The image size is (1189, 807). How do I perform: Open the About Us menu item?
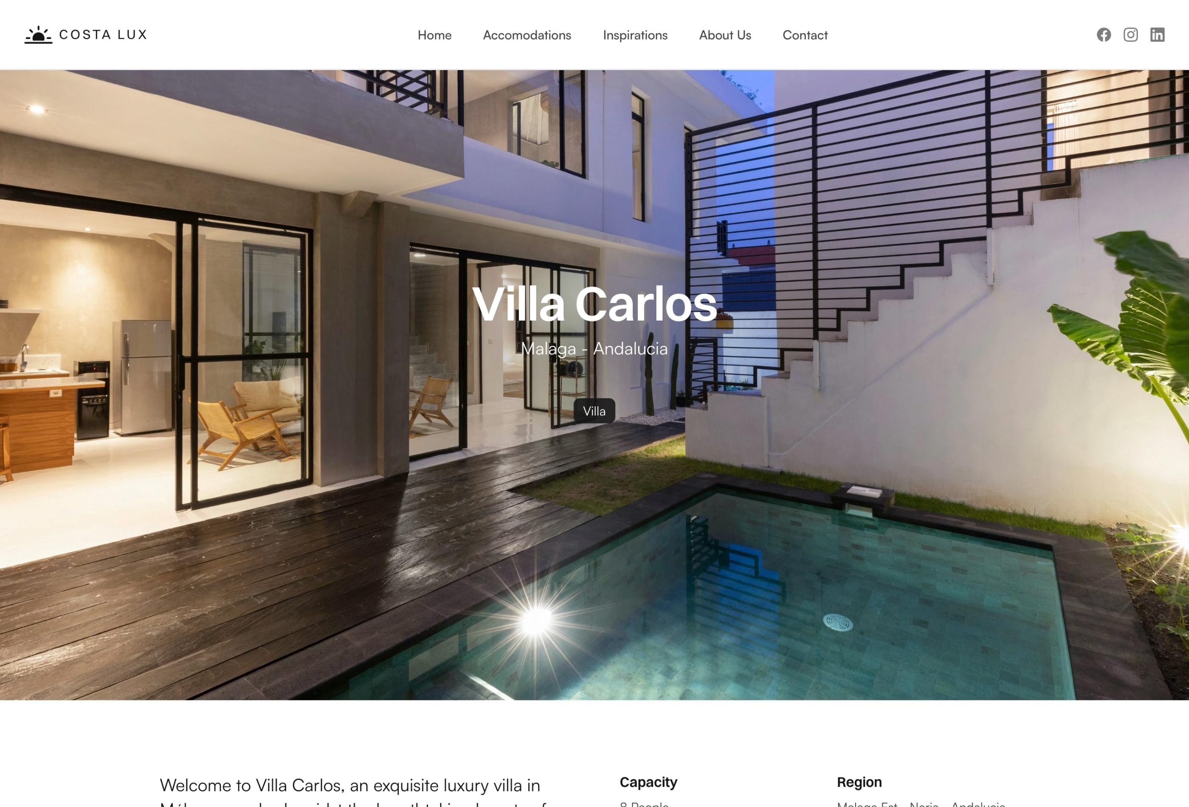click(x=724, y=34)
